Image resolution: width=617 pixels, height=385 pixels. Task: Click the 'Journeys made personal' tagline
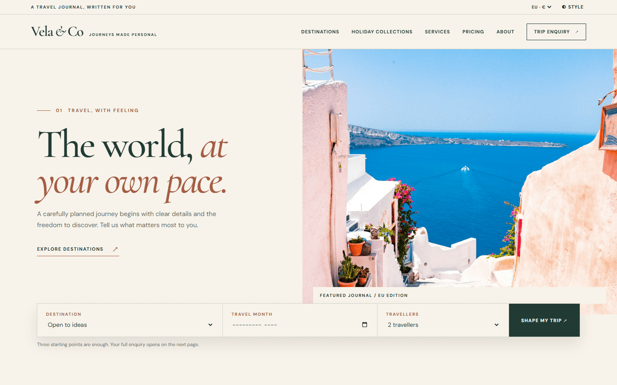pyautogui.click(x=123, y=35)
